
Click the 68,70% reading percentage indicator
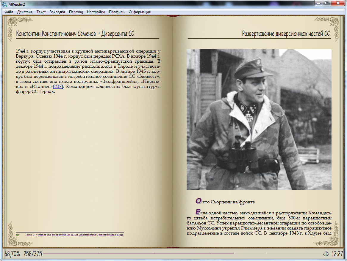(12, 254)
